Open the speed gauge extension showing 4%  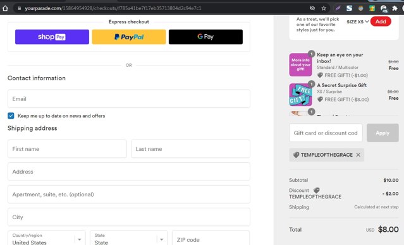tap(384, 9)
